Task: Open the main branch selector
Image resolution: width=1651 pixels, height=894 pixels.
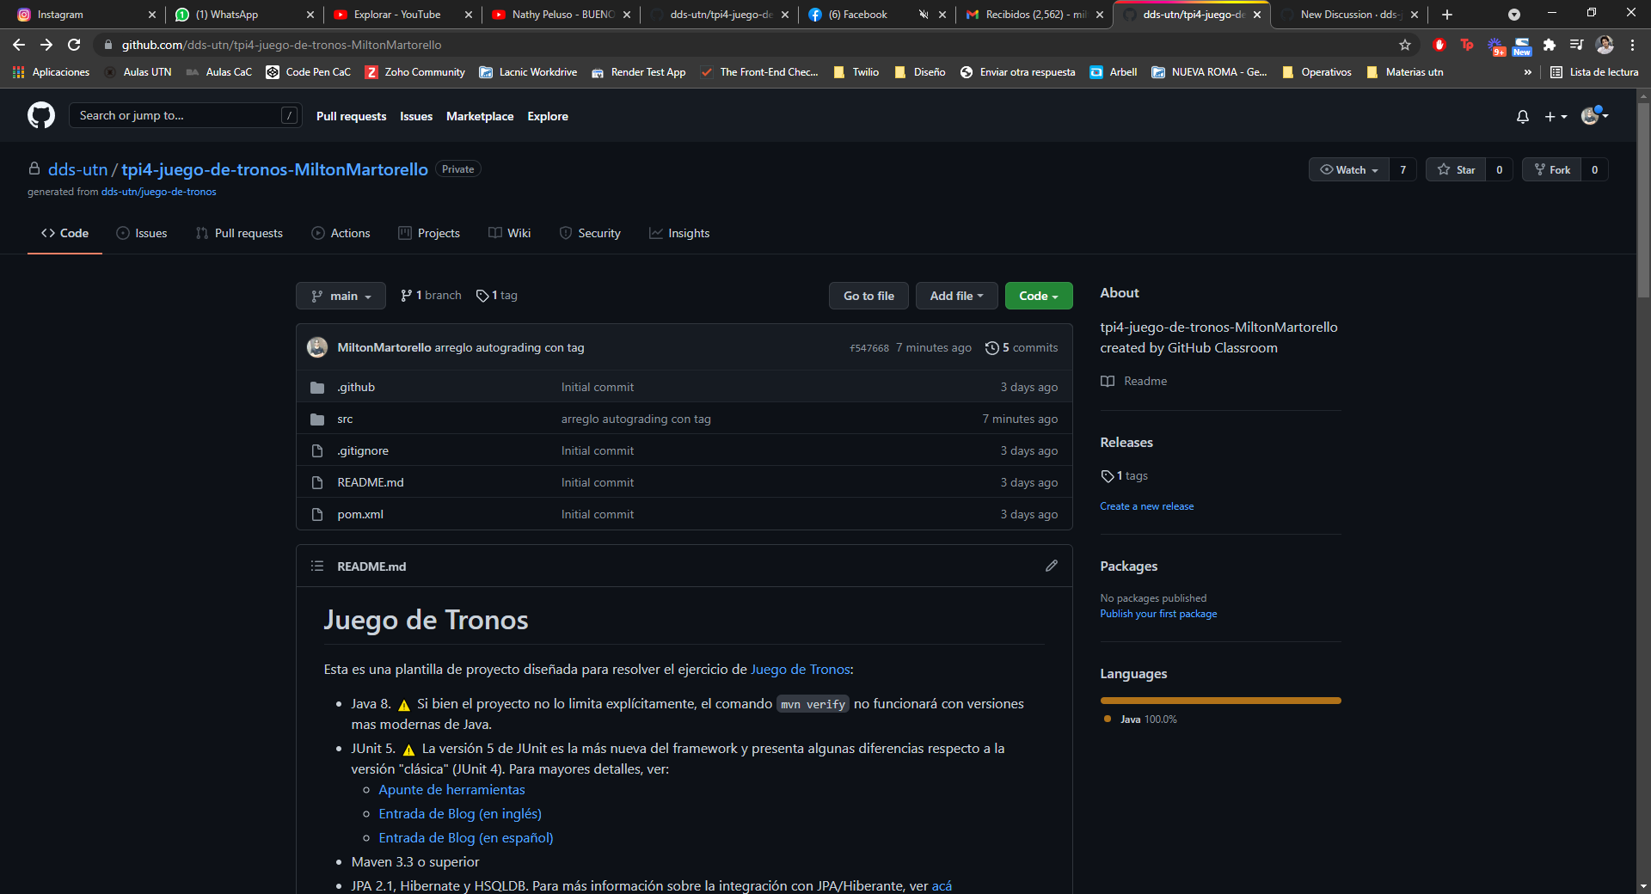Action: click(x=341, y=296)
